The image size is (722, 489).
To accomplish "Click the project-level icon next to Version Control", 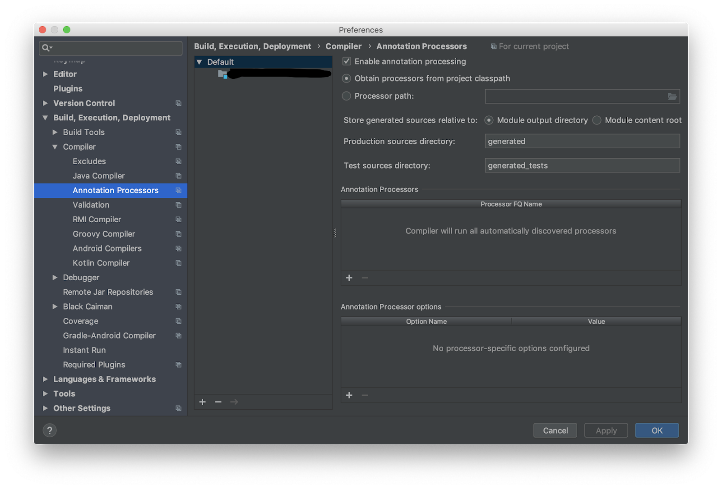I will 179,103.
